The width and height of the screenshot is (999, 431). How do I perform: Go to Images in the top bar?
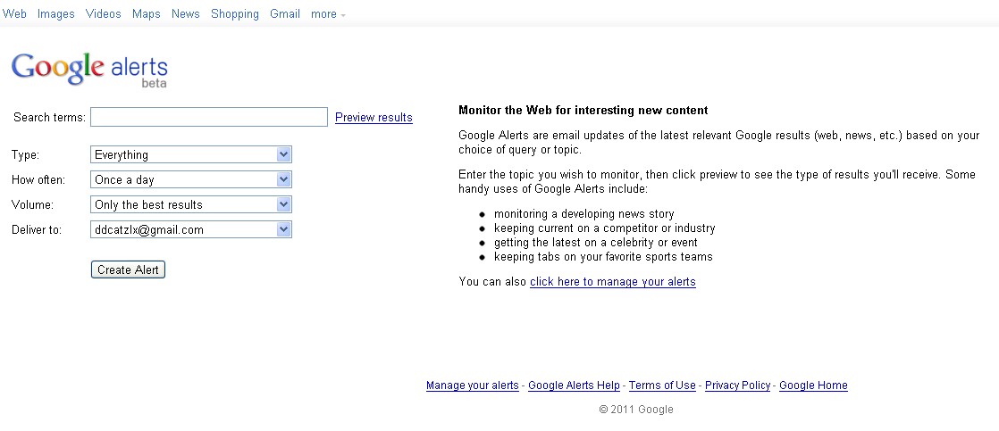click(x=56, y=14)
